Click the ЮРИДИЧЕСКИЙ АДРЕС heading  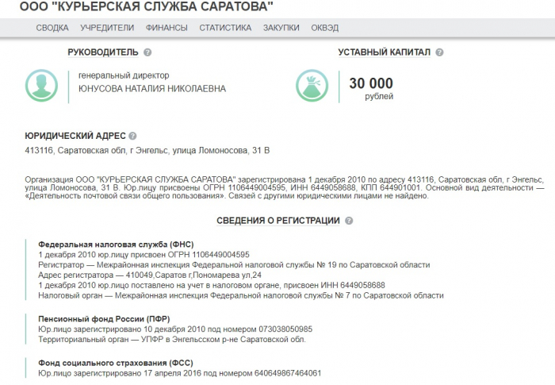pyautogui.click(x=75, y=136)
